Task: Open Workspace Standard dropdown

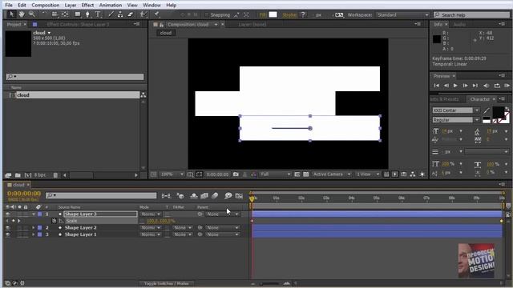Action: (402, 14)
